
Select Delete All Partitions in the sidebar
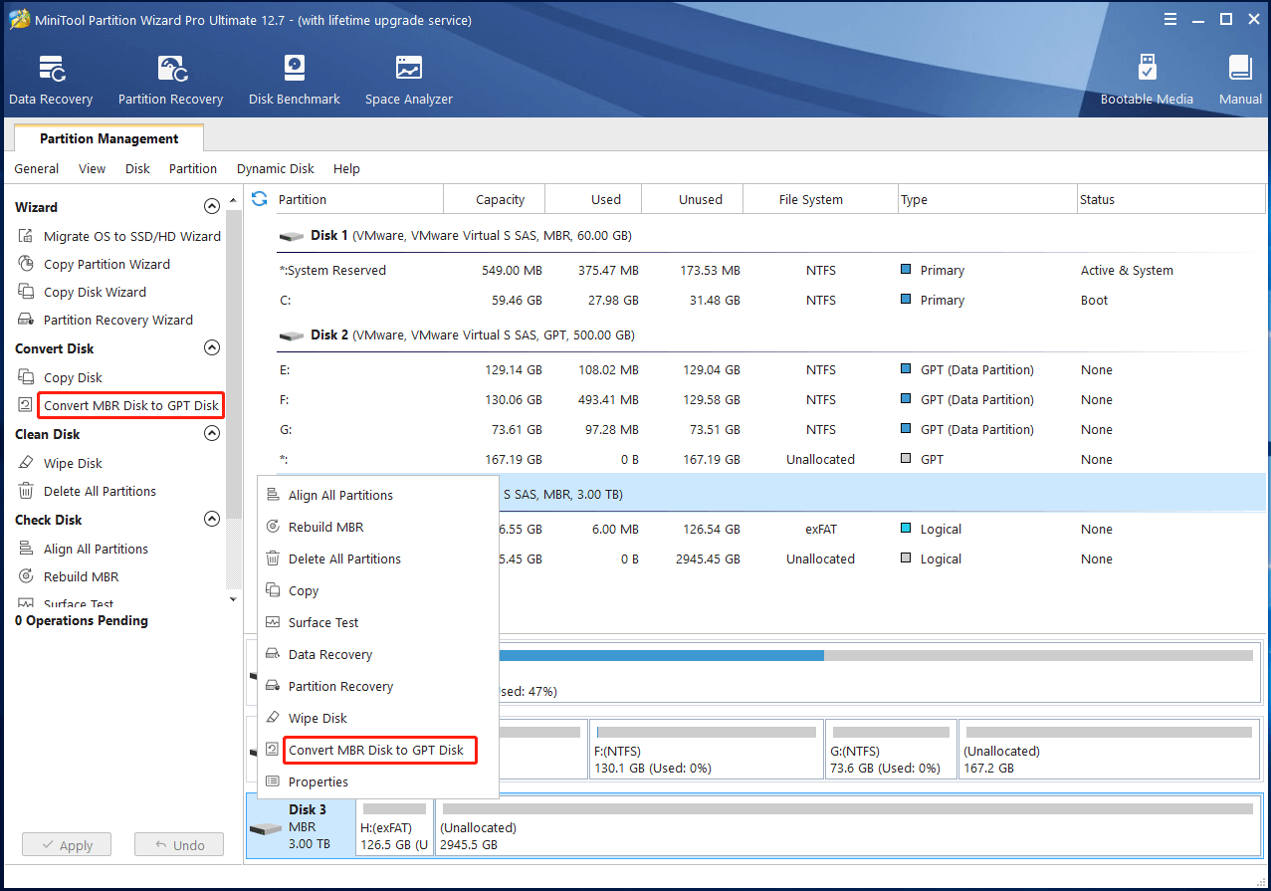point(99,491)
